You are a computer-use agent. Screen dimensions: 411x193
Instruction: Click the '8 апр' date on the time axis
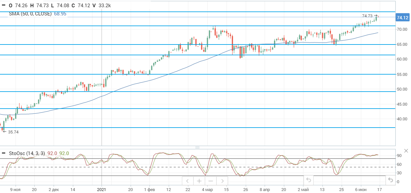click(265, 190)
